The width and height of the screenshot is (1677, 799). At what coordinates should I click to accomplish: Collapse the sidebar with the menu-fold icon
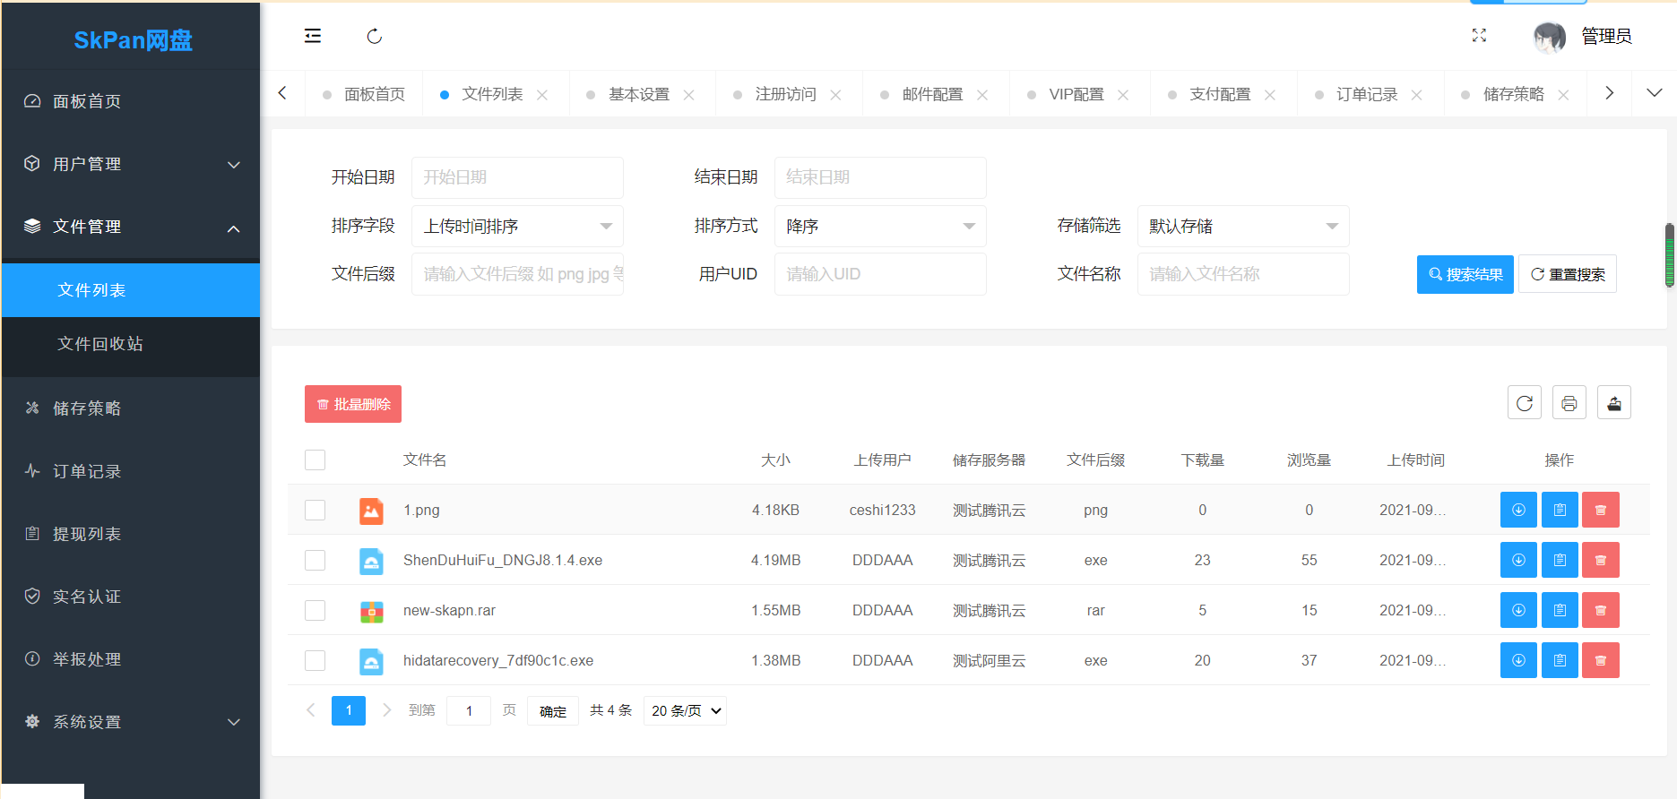(313, 36)
